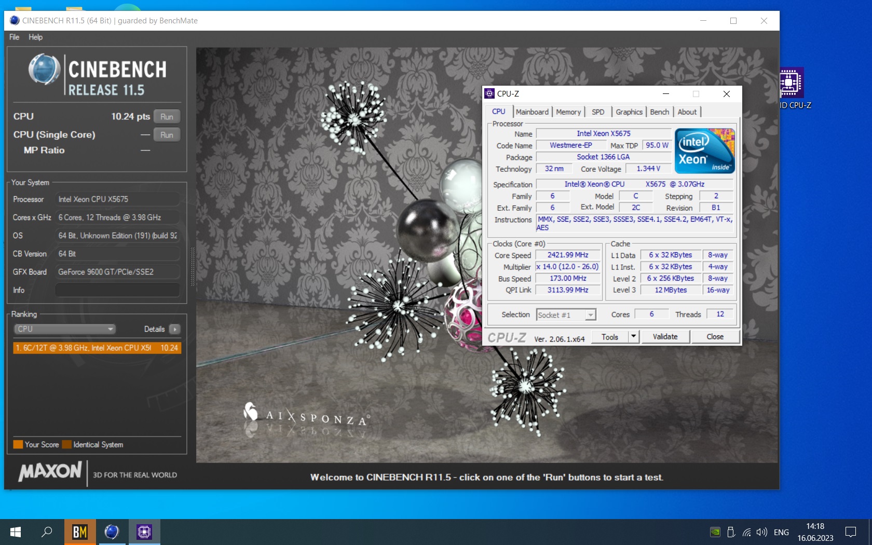Screen dimensions: 872x545
Task: Open network status tray icon
Action: [746, 532]
